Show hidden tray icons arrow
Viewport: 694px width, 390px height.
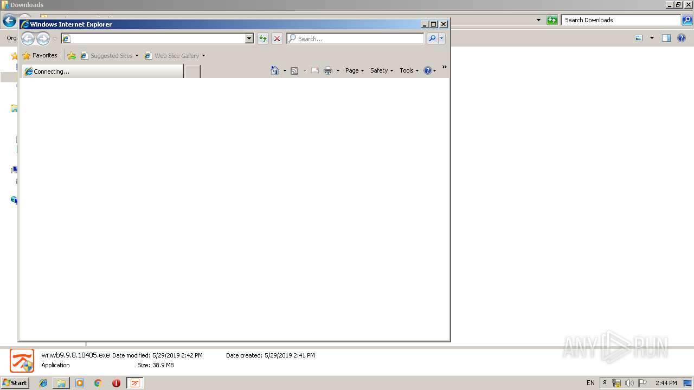(x=605, y=382)
